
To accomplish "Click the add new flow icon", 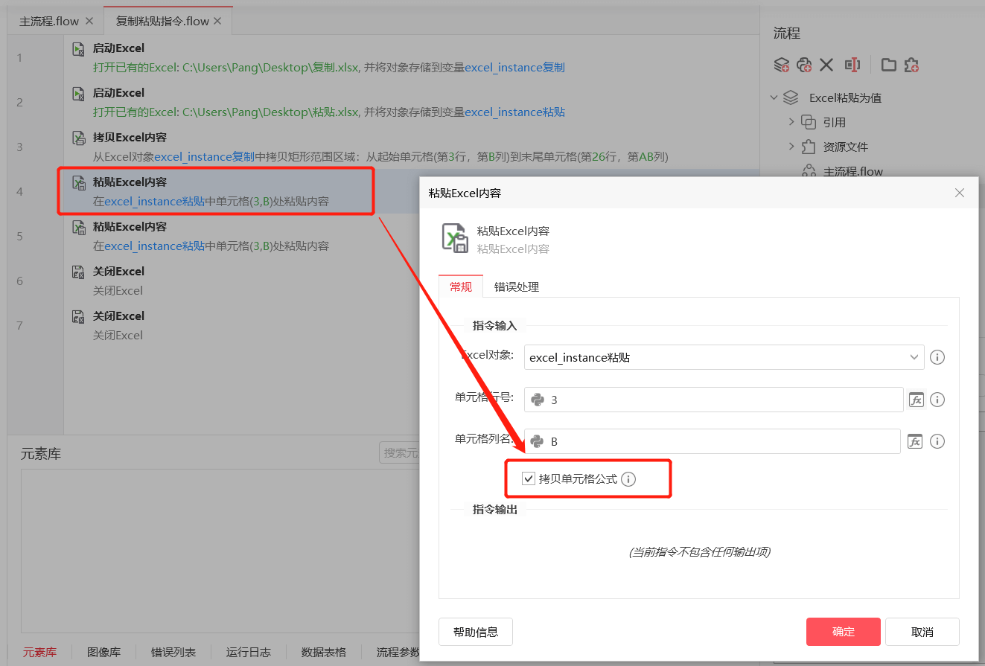I will tap(781, 65).
